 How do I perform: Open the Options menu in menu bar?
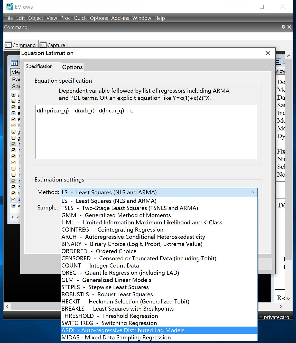(x=99, y=18)
